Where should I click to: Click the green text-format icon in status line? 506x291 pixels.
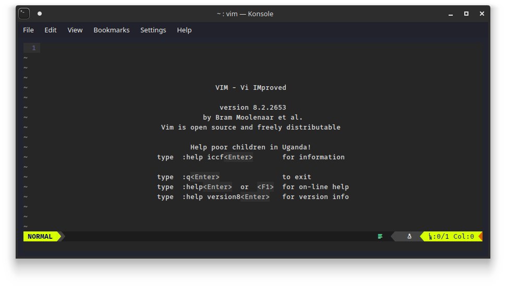380,236
